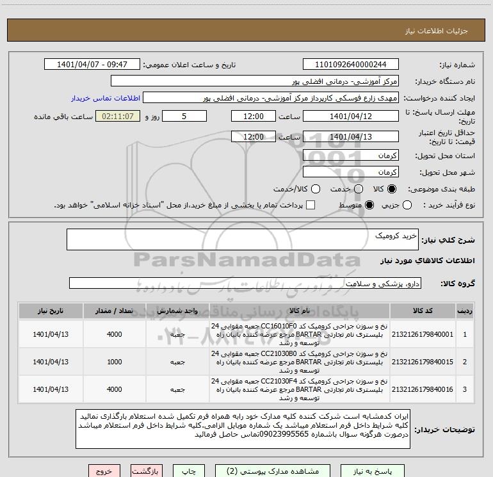493x477 pixels.
Task: Click the چاپ print button
Action: 189,471
